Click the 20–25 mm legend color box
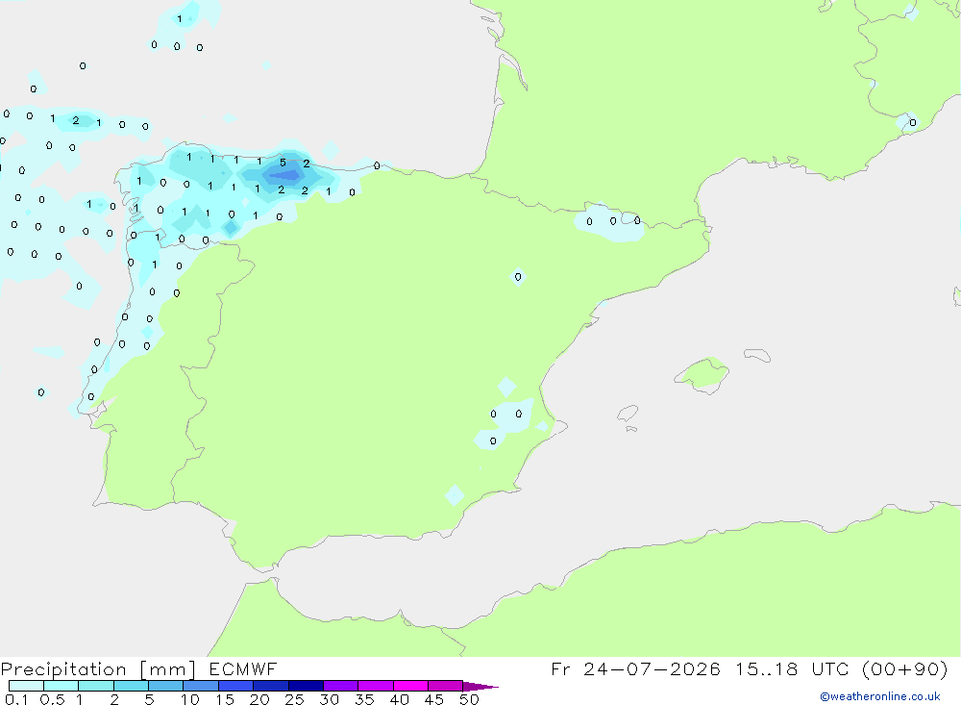 click(271, 686)
